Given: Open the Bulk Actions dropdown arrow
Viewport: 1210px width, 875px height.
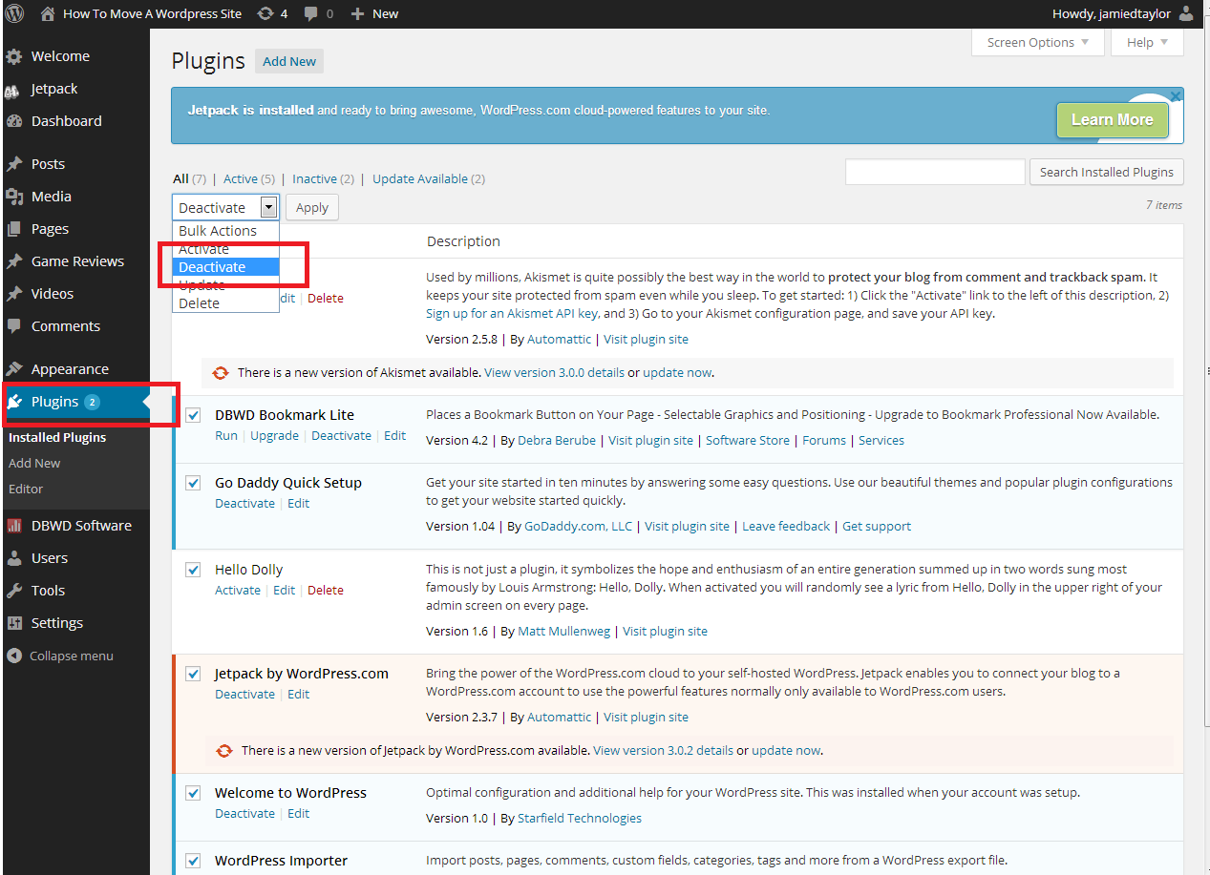Looking at the screenshot, I should [x=268, y=207].
